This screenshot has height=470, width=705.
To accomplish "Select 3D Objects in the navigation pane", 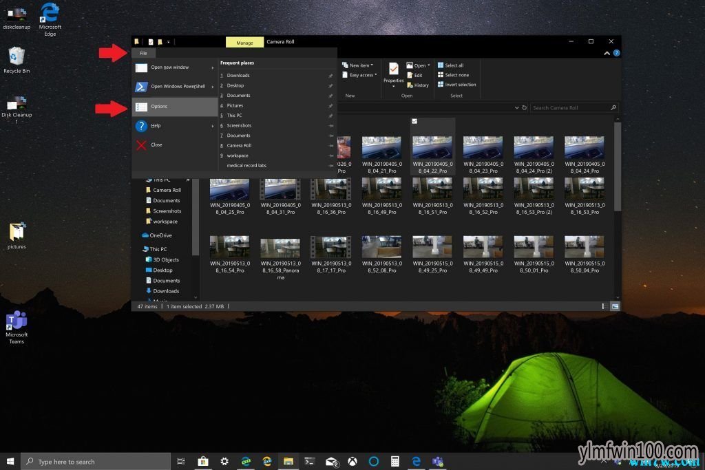I will tap(162, 259).
